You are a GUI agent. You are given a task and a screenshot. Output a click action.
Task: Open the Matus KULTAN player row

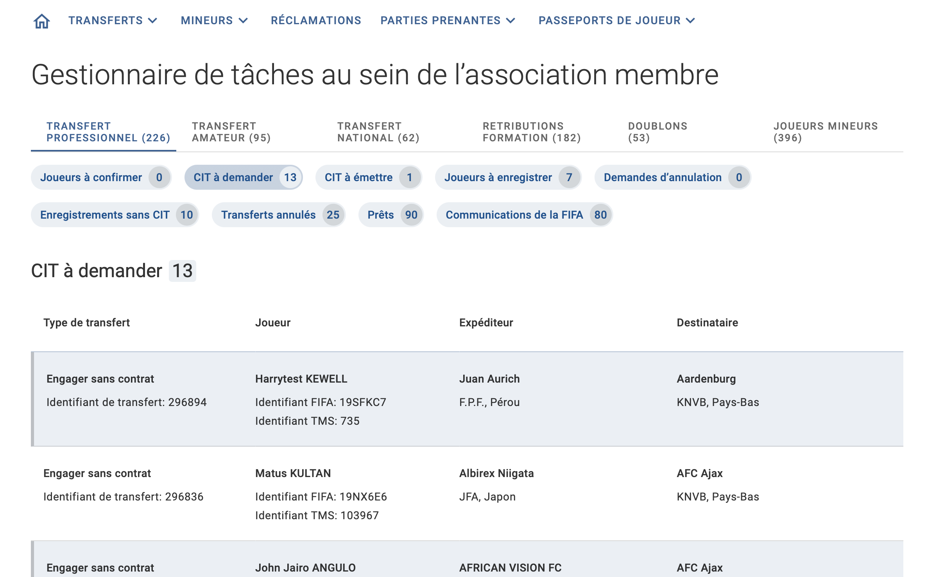click(467, 493)
